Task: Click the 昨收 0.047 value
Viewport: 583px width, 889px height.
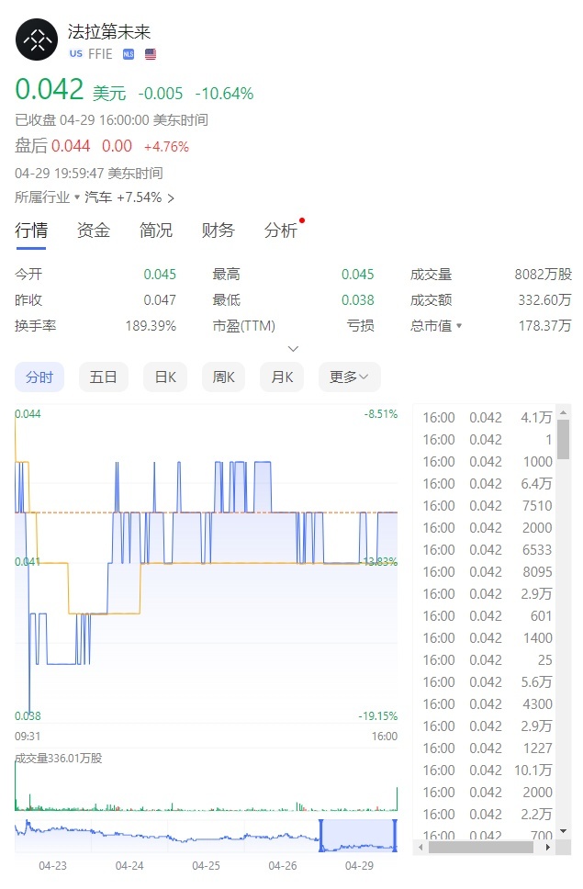Action: coord(160,300)
